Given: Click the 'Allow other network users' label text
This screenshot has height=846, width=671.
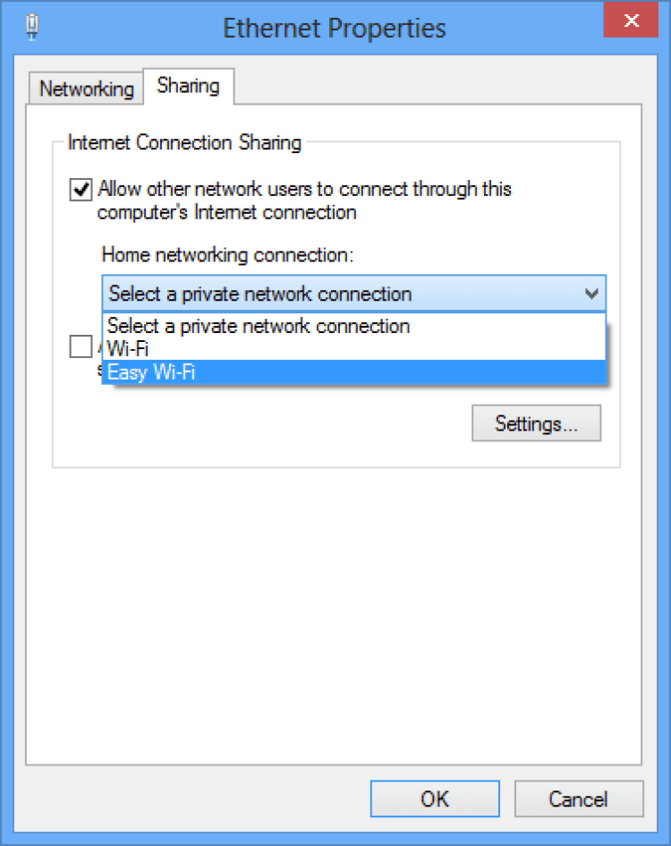Looking at the screenshot, I should pyautogui.click(x=304, y=189).
